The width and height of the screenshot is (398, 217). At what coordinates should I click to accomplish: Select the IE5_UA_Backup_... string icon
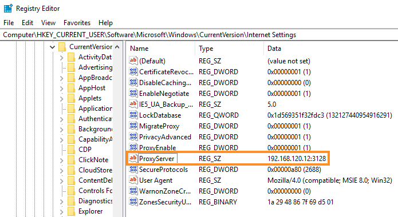(133, 105)
